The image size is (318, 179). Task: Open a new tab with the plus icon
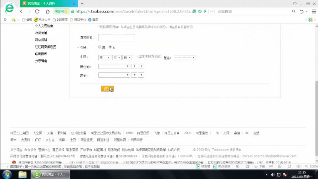(82, 4)
